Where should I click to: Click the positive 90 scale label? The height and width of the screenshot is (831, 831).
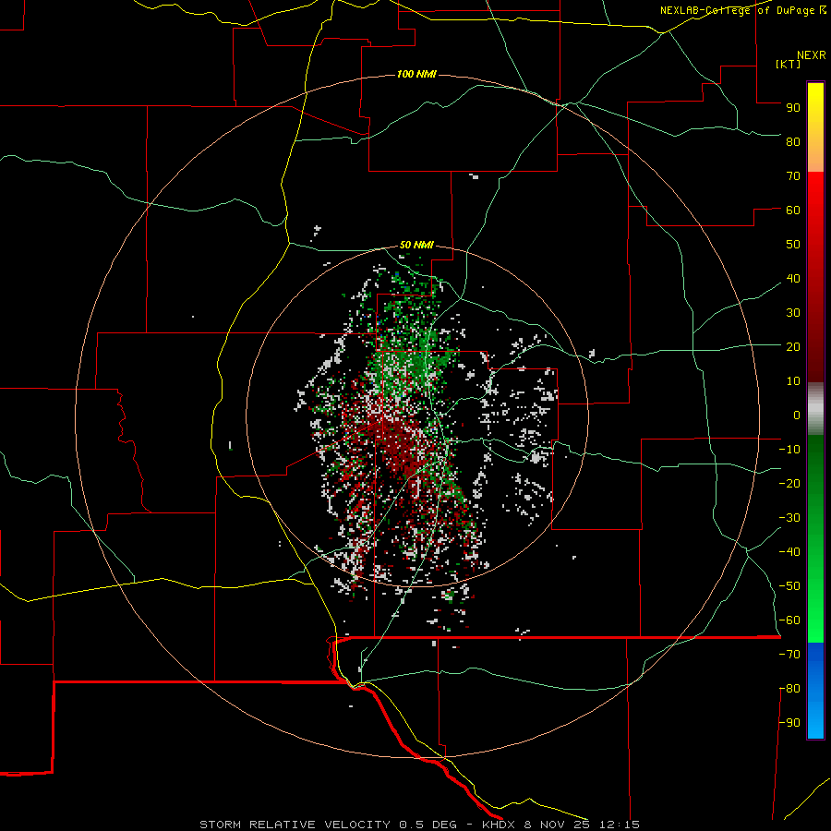793,108
